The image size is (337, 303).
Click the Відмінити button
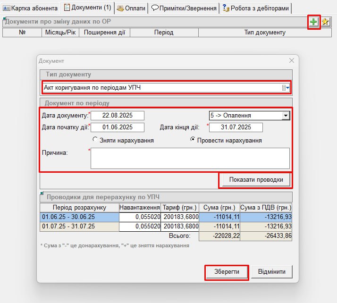tap(272, 272)
